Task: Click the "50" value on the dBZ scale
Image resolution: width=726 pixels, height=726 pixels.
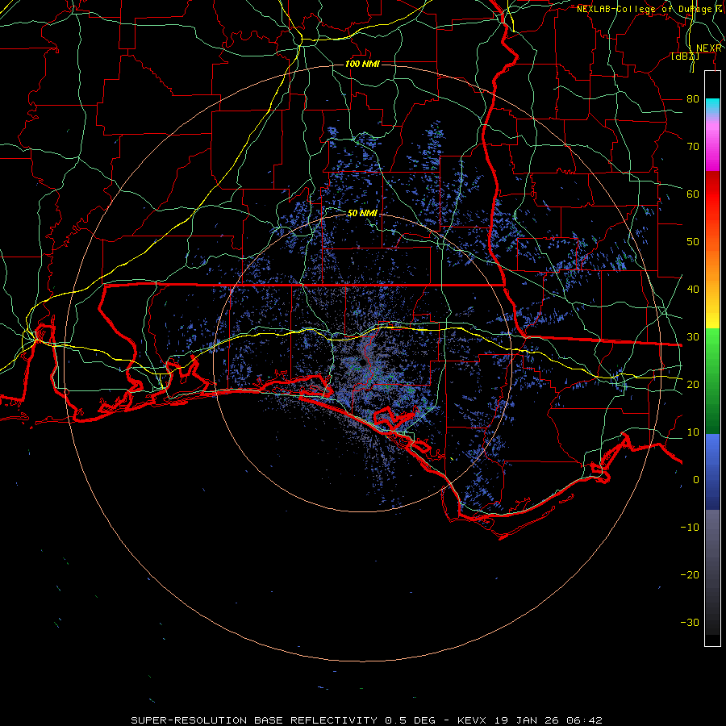Action: [693, 242]
